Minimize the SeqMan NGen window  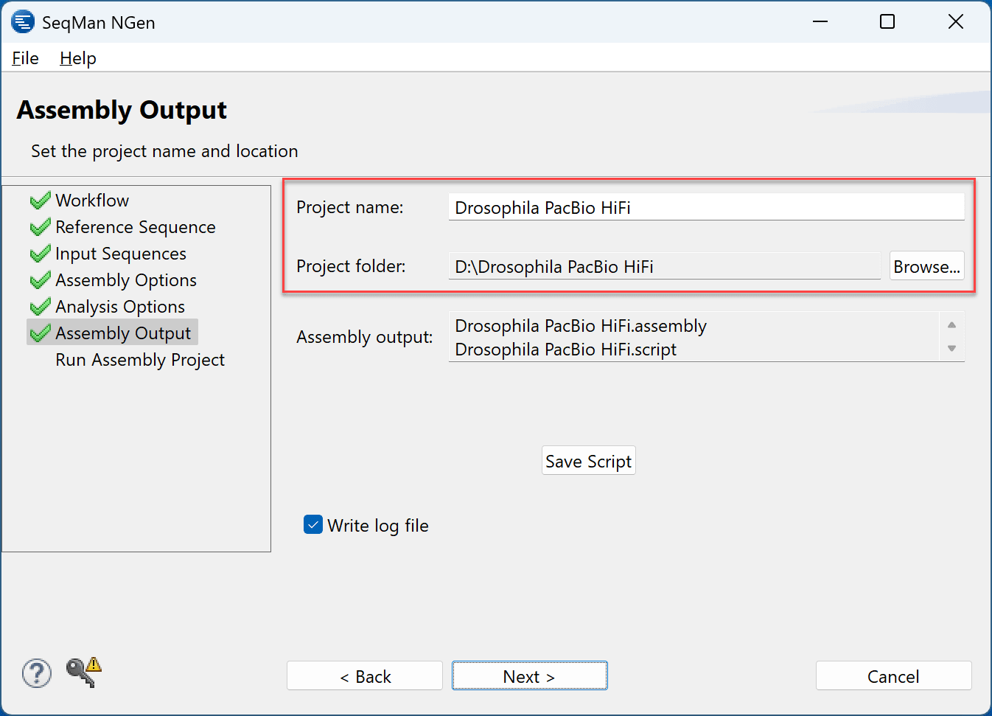(x=820, y=21)
